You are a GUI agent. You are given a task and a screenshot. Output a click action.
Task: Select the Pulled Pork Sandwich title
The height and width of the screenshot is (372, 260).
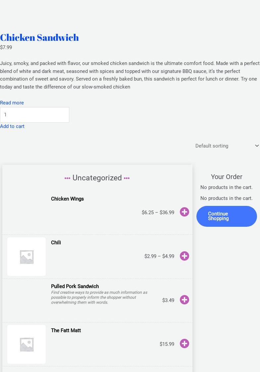tap(75, 286)
